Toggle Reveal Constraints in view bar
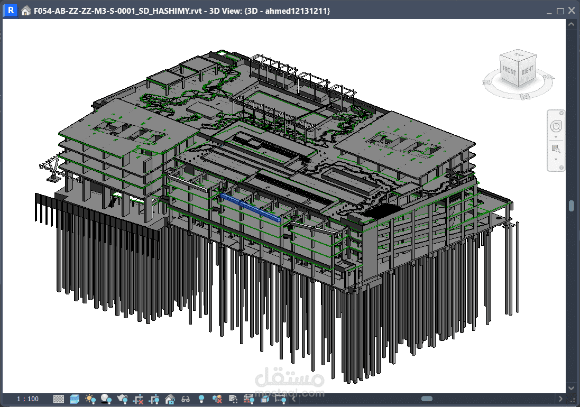Screen dimensions: 580x407 pos(281,399)
